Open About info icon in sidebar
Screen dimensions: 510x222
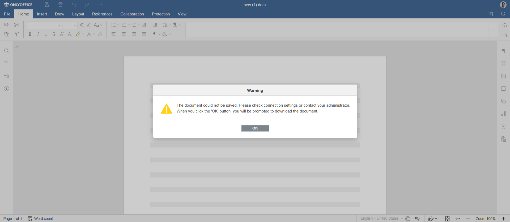click(x=7, y=89)
